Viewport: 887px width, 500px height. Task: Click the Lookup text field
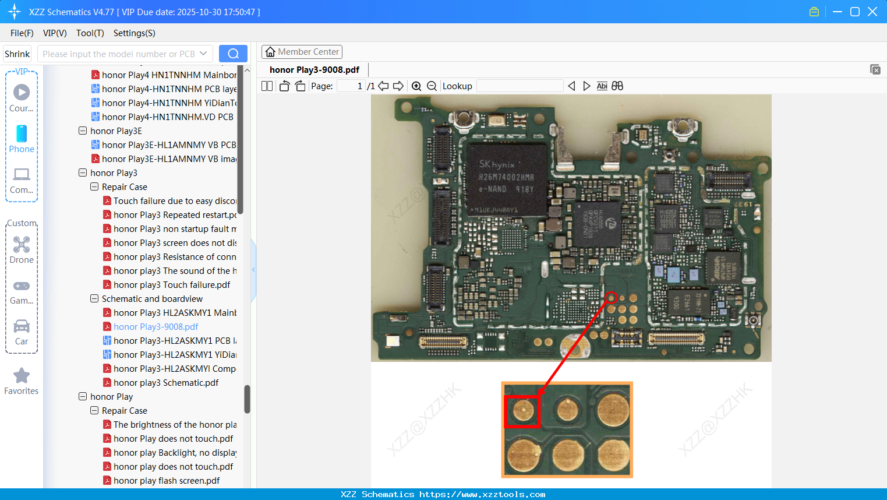pyautogui.click(x=520, y=86)
